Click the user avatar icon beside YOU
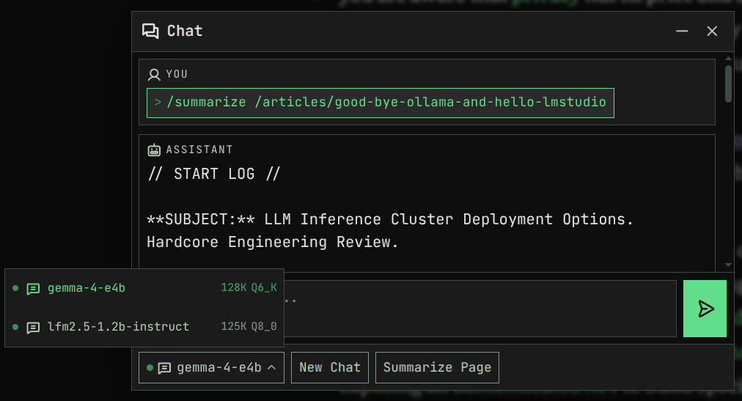 click(154, 75)
